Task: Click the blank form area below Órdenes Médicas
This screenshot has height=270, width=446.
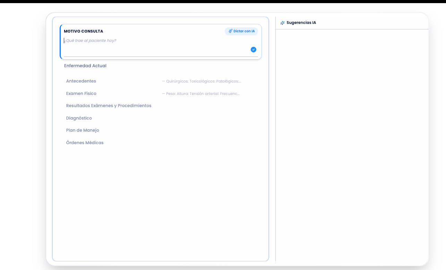Action: (x=160, y=201)
